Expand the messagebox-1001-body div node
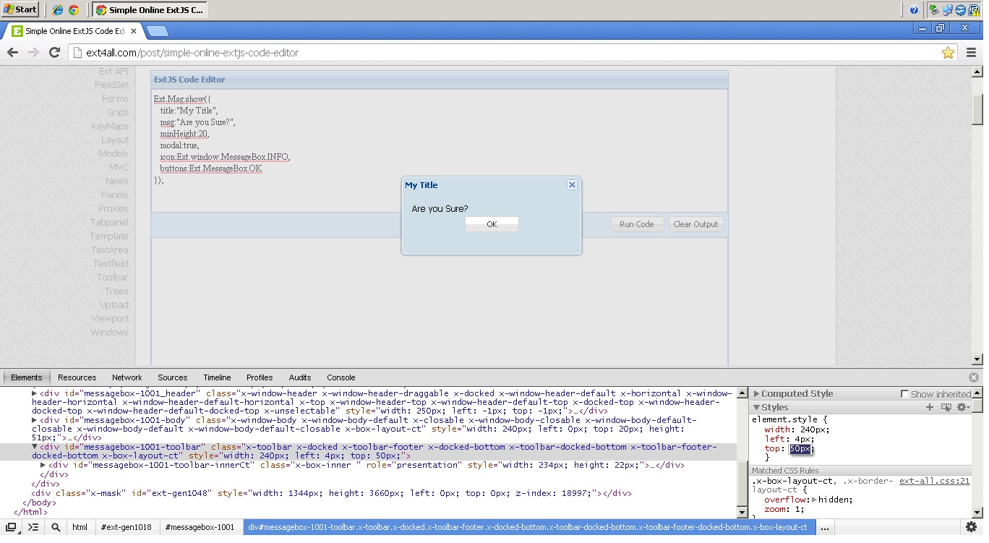This screenshot has height=543, width=989. 34,420
